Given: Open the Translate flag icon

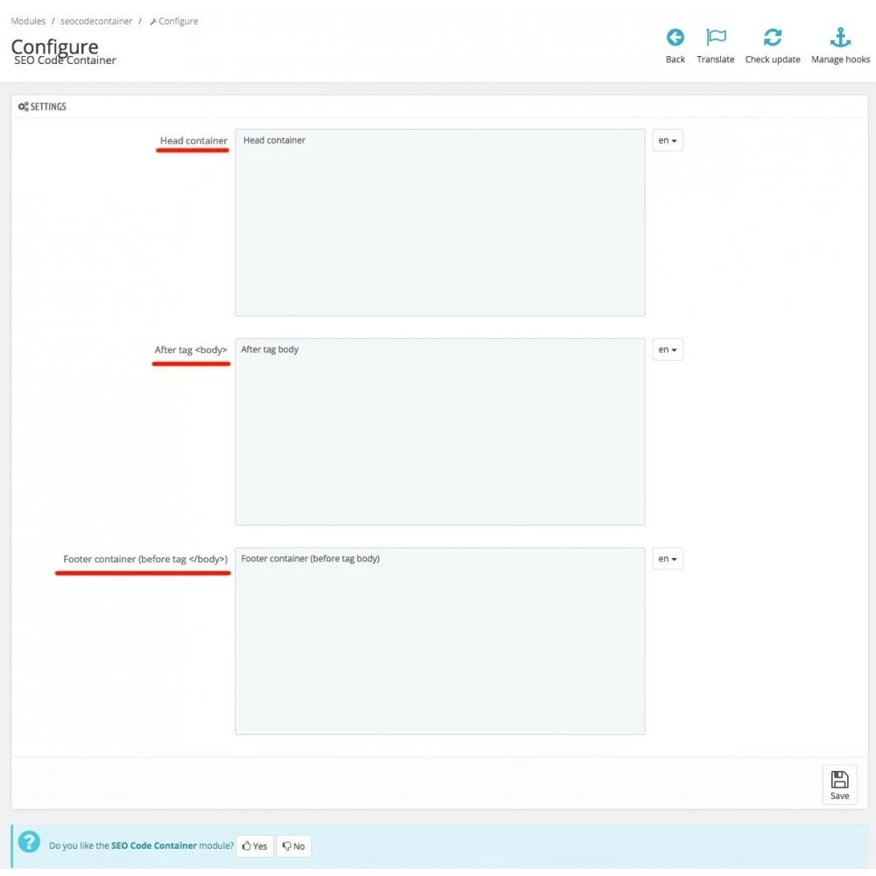Looking at the screenshot, I should pyautogui.click(x=716, y=38).
